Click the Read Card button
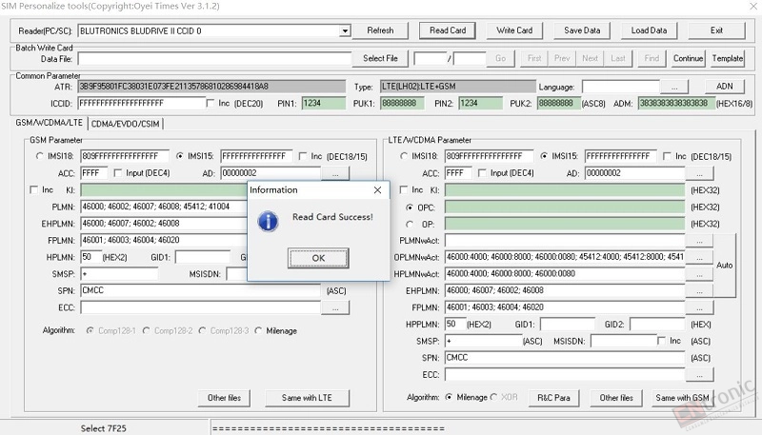The height and width of the screenshot is (435, 762). [x=448, y=30]
